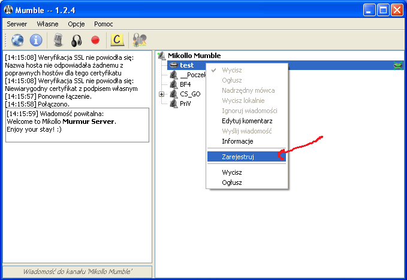Screen dimensions: 407x280
Task: Open the Własne menu
Action: pyautogui.click(x=48, y=24)
